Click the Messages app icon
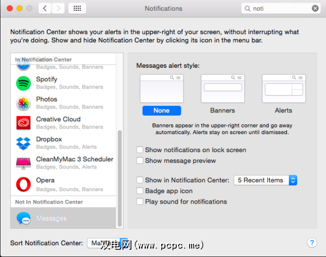 (x=23, y=218)
